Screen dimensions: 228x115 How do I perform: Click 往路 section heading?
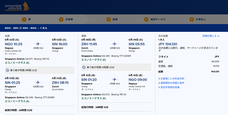pos(7,36)
